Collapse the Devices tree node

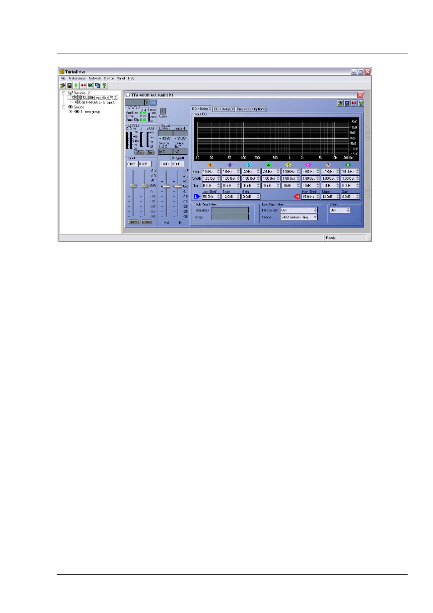[x=64, y=93]
